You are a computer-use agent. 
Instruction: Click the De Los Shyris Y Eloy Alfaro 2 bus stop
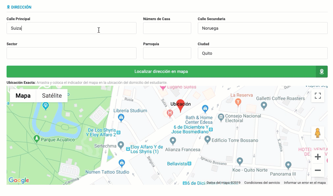[x=119, y=132]
